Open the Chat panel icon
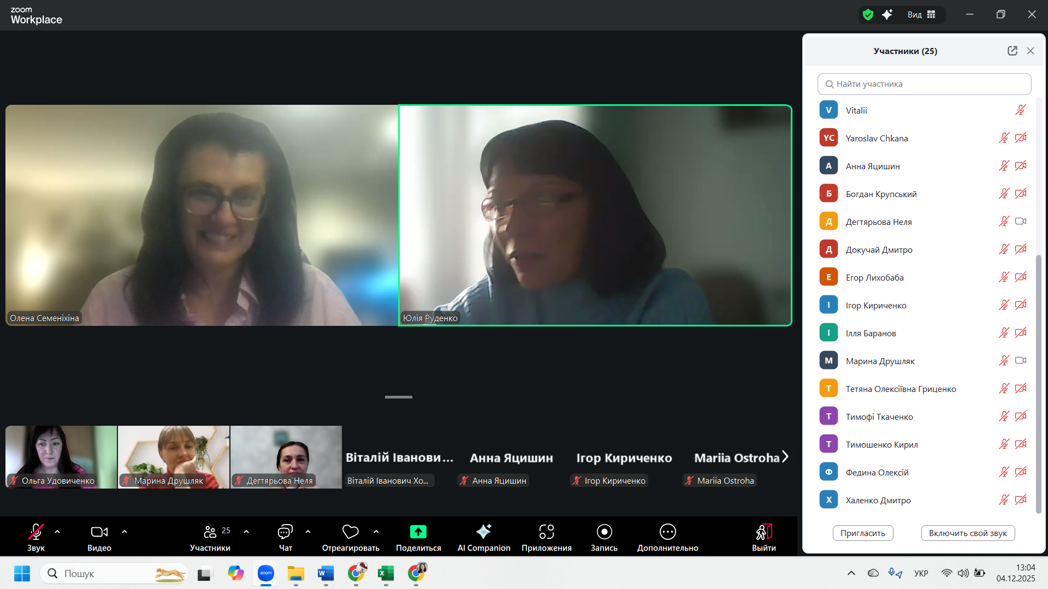The width and height of the screenshot is (1048, 589). click(285, 532)
